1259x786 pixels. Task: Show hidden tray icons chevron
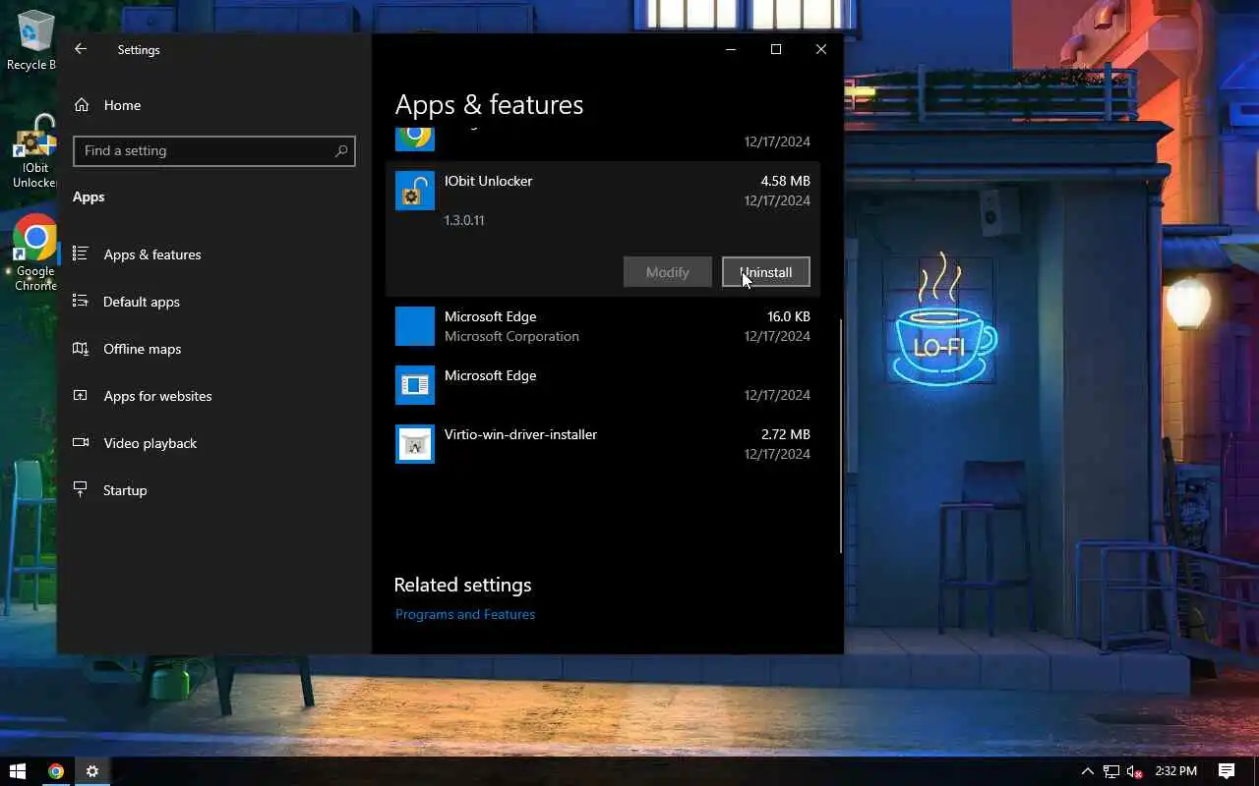pyautogui.click(x=1087, y=771)
